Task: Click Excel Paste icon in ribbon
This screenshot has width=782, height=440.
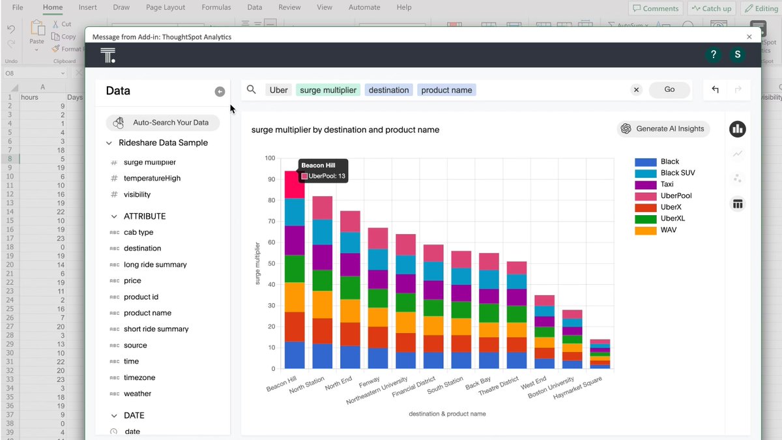Action: [x=37, y=29]
